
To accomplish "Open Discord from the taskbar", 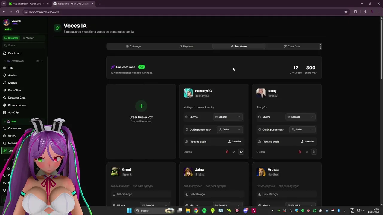I will coord(246,211).
